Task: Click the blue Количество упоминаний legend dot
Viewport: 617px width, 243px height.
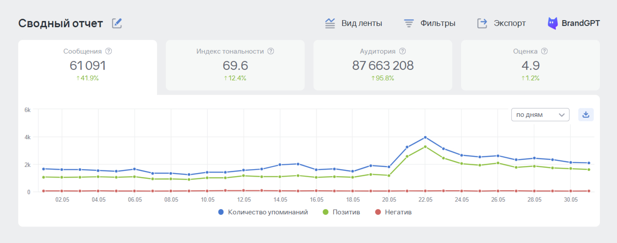Action: [x=221, y=212]
